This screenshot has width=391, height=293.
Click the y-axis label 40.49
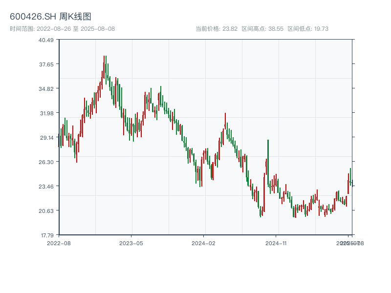click(x=46, y=40)
